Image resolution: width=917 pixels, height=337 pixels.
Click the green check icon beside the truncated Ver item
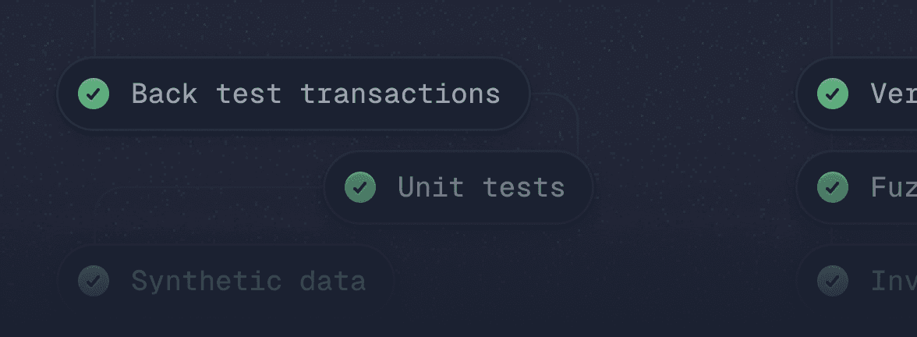(x=833, y=94)
